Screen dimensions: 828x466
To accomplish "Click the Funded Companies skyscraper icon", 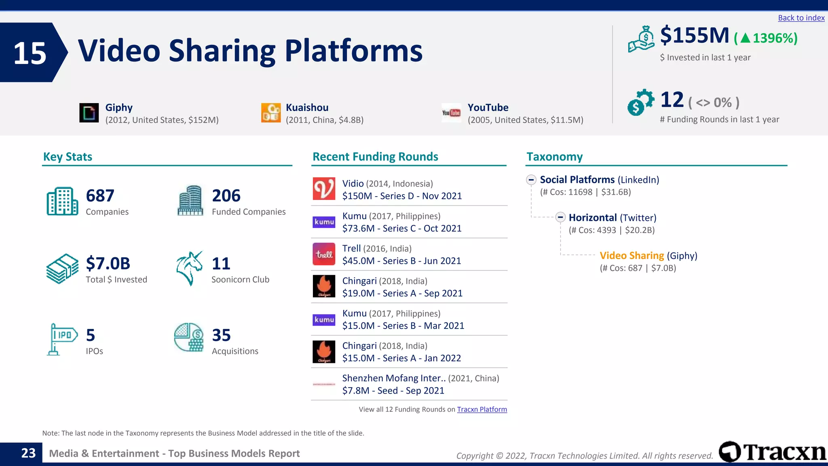I will click(190, 201).
